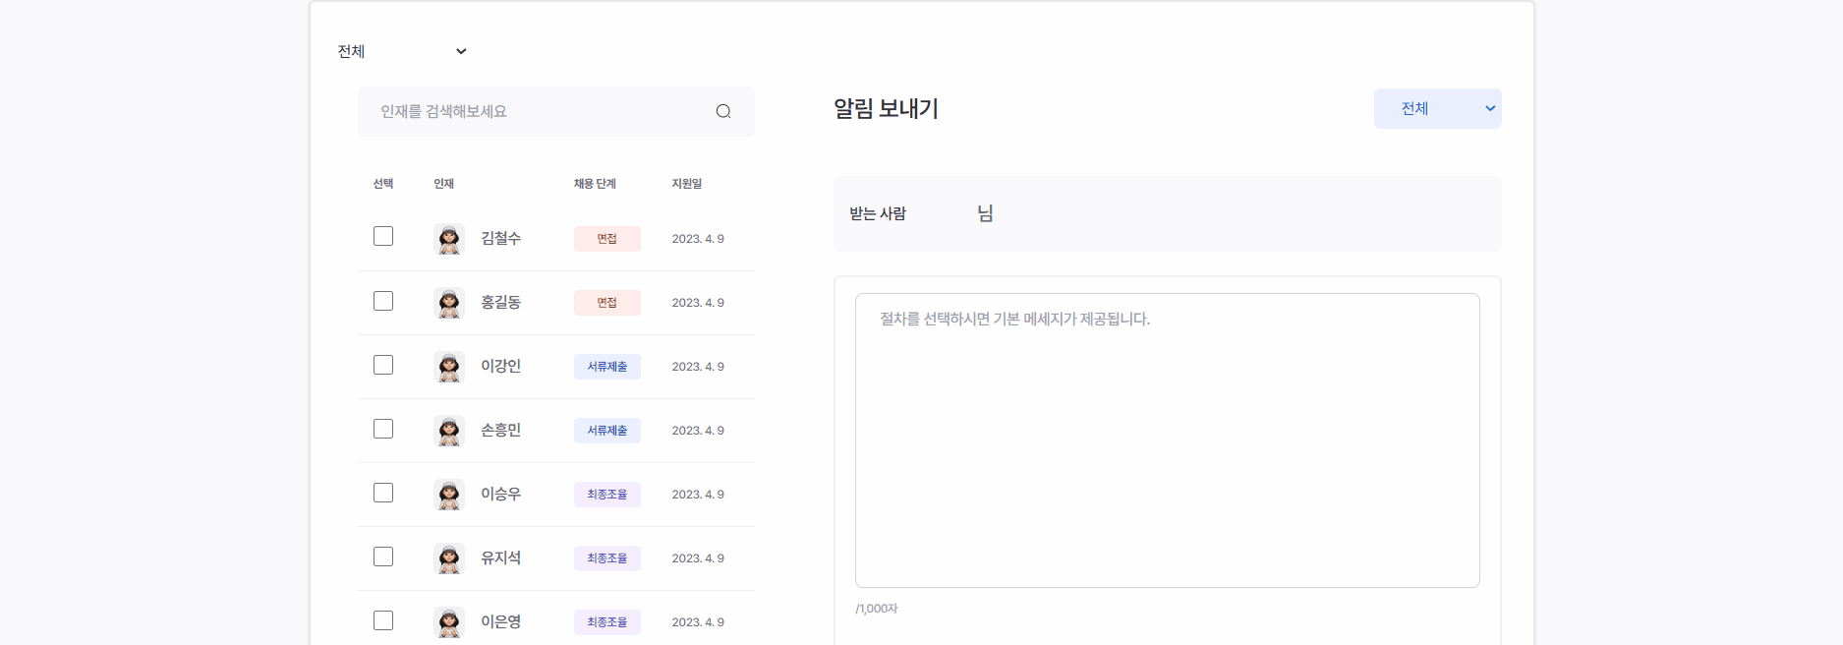Click the name 유지석

(x=500, y=557)
